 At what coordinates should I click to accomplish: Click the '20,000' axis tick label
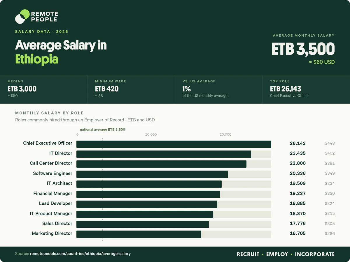click(x=225, y=134)
